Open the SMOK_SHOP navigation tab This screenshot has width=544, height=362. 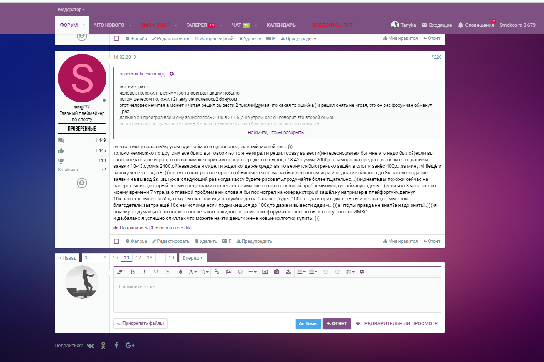tap(155, 25)
